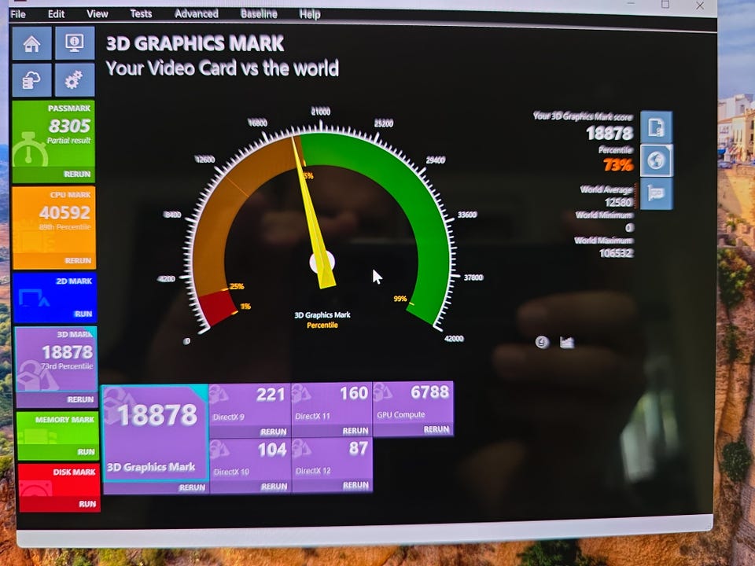
Task: Click the DirectX 12 score 87
Action: (x=359, y=449)
